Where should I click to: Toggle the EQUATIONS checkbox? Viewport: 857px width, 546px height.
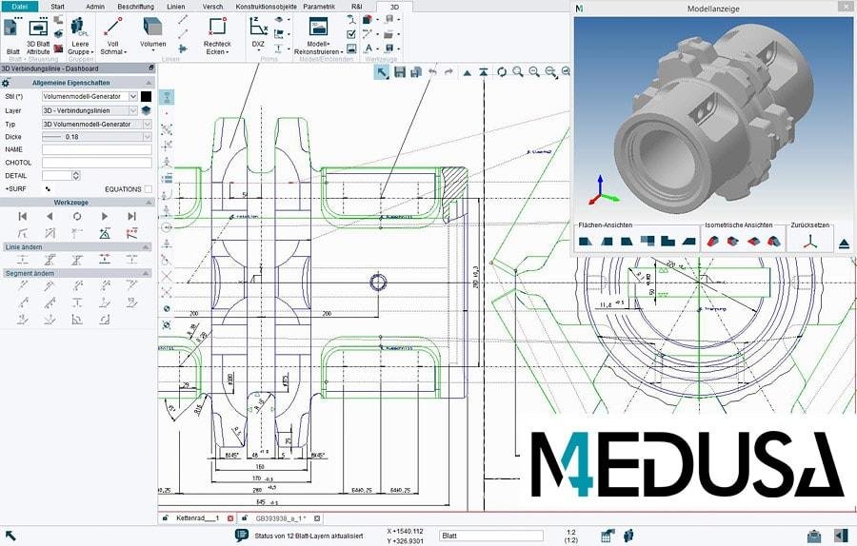[x=148, y=189]
